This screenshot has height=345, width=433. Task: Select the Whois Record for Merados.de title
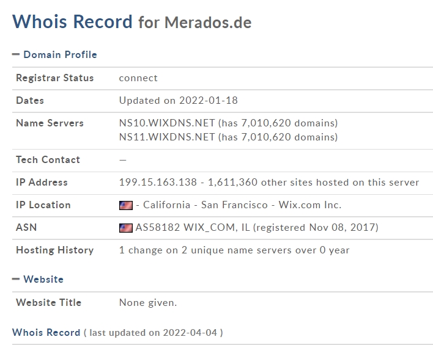[132, 21]
